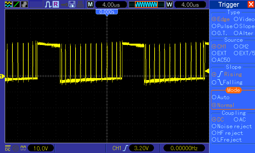This screenshot has width=255, height=153.
Task: Open the 10.0V vertical scale field
Action: point(41,148)
